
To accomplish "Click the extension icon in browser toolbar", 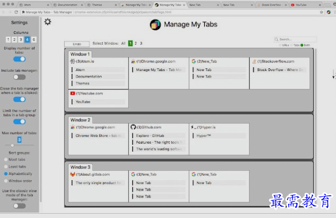I will 328,12.
